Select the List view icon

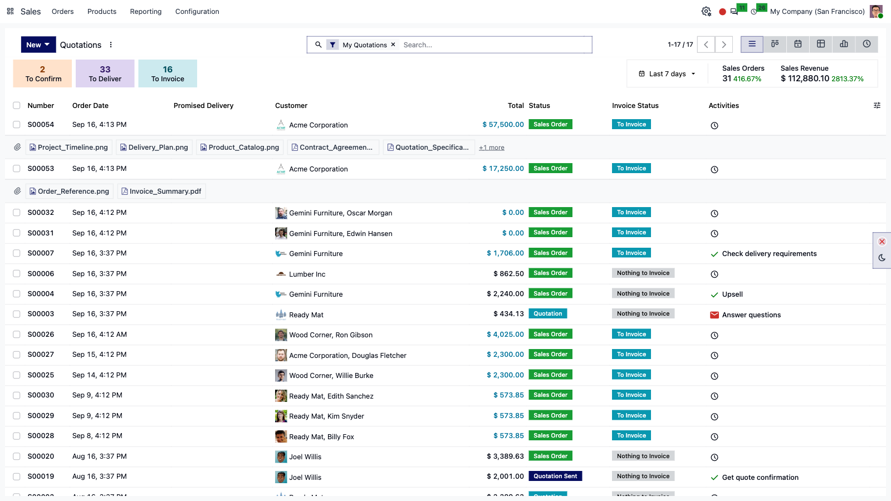(752, 44)
